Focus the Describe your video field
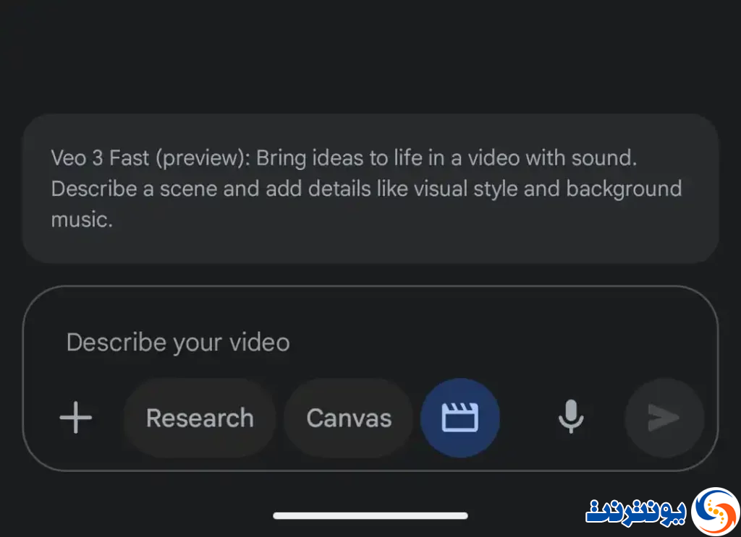The width and height of the screenshot is (741, 537). click(178, 343)
